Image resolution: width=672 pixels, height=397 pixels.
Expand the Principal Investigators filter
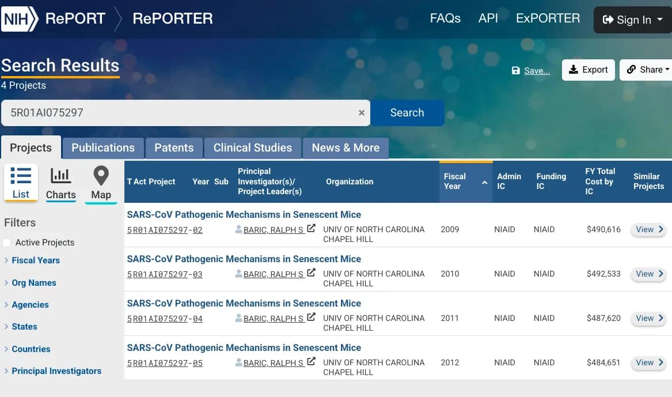pos(53,371)
